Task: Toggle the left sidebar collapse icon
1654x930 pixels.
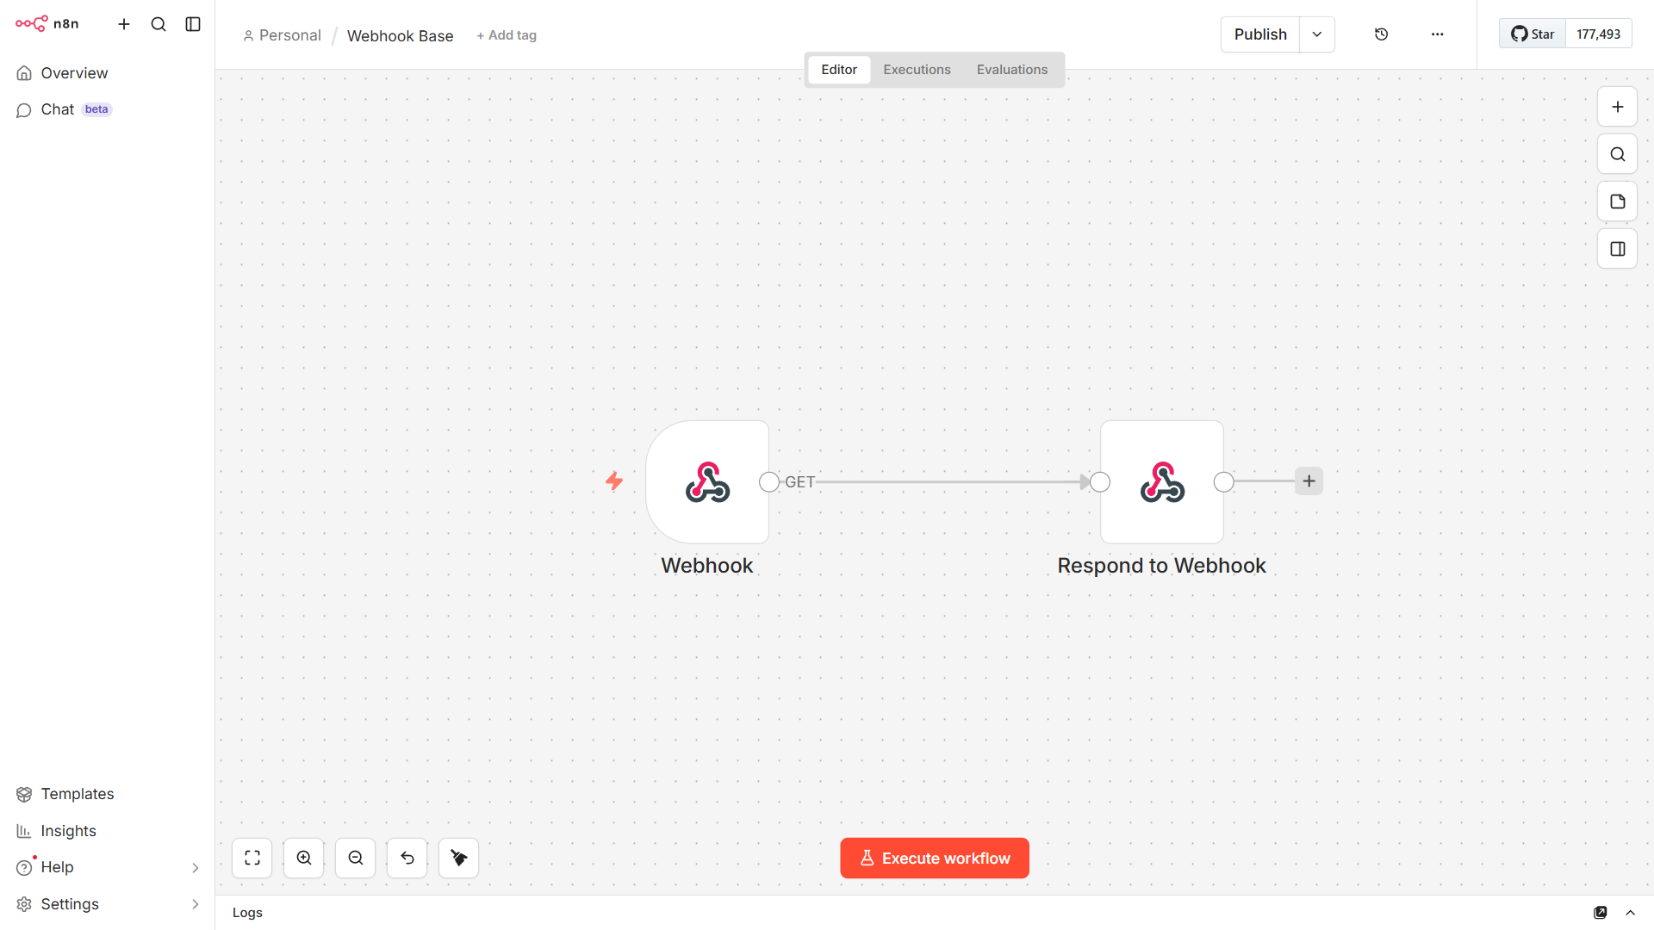Action: (x=193, y=24)
